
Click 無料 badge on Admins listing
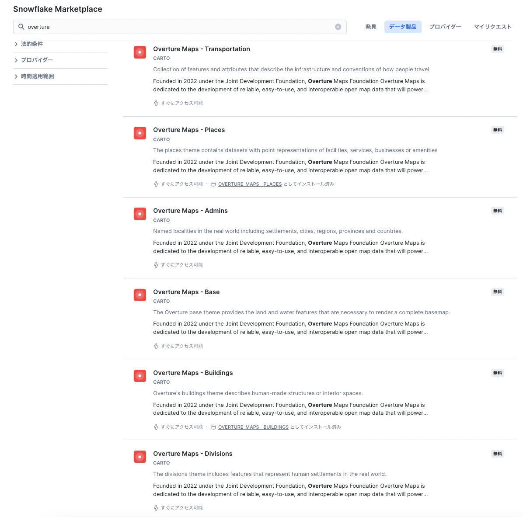(x=497, y=211)
